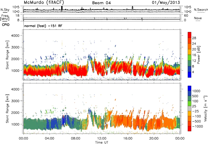Click the N.Search legend label

coord(201,10)
